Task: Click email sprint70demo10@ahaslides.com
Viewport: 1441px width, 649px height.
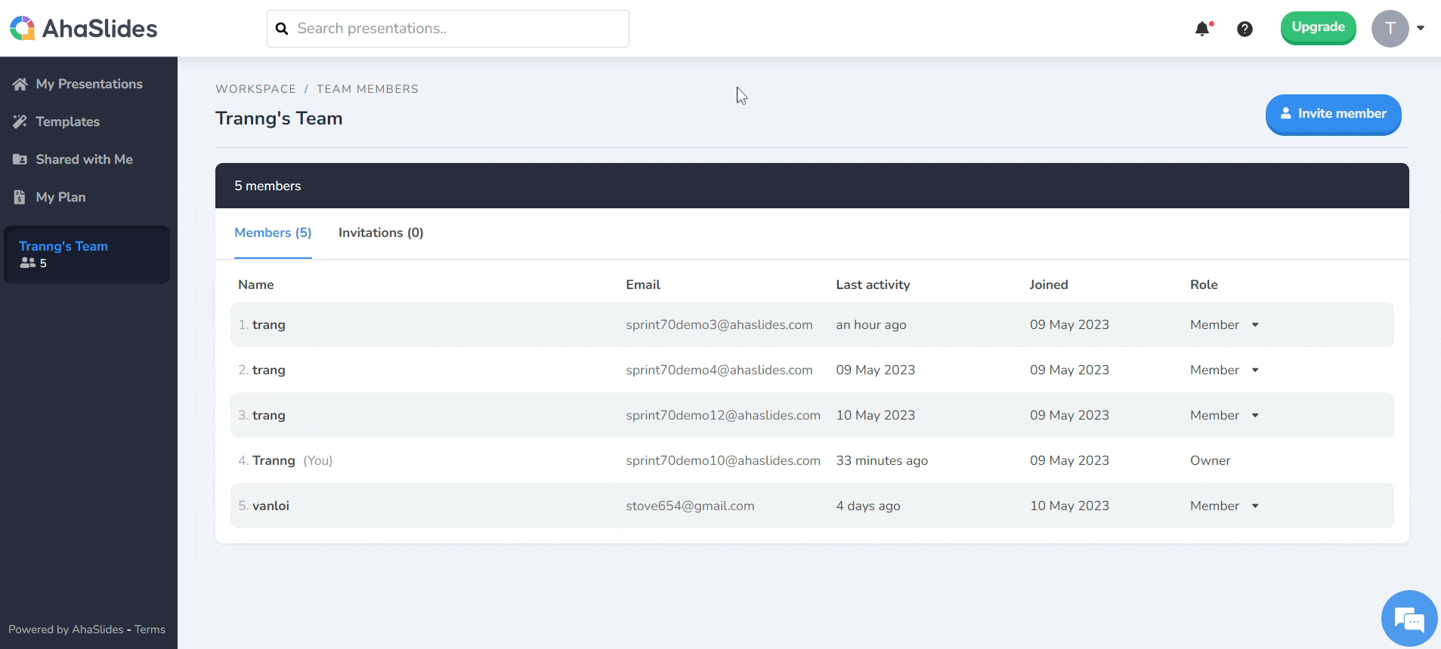Action: coord(723,460)
